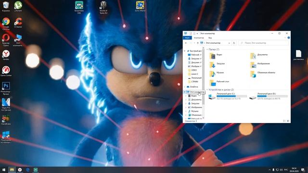Switch to large icons view in status bar
Screen dimensions: 308x173
[x=288, y=121]
